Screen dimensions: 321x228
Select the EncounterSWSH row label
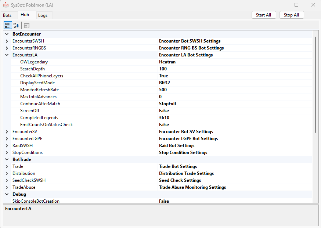tap(28, 41)
